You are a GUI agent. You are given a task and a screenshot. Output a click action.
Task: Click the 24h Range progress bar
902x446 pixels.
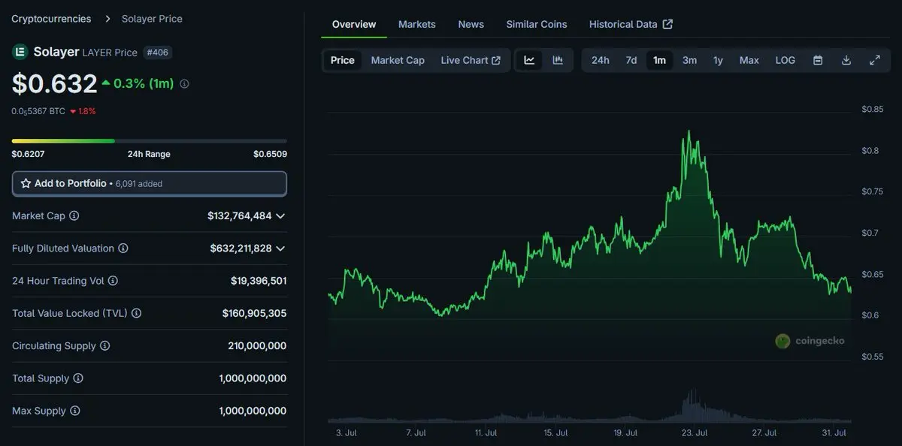click(x=149, y=140)
